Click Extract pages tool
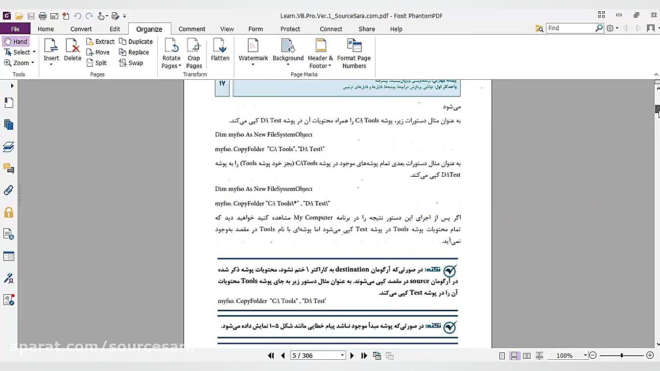The image size is (660, 371). 100,42
